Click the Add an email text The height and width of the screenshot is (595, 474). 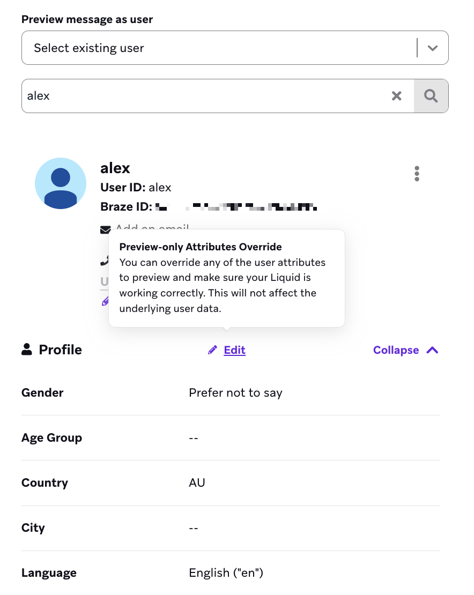coord(153,229)
